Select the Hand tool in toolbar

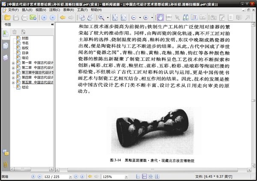pos(160,18)
